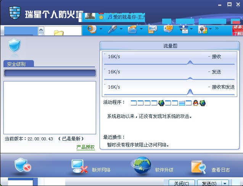Click the scroll up arrow in the left panel
The width and height of the screenshot is (243, 186).
point(41,30)
